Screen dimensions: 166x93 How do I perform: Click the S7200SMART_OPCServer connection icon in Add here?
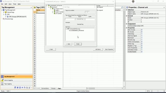(70, 30)
